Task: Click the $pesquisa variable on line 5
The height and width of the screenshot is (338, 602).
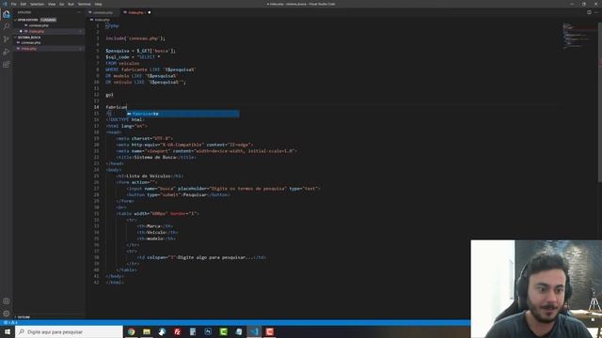Action: [118, 51]
